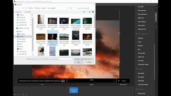Add Hue Shift adjustment
Screen dimensions: 171x96
click(x=141, y=7)
